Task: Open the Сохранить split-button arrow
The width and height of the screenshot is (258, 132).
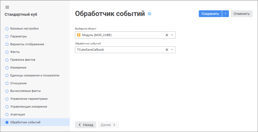Action: pyautogui.click(x=226, y=14)
